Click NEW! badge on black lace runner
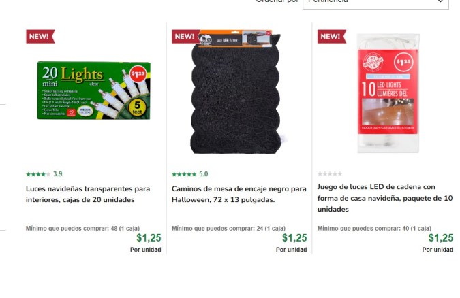Screen dimensions: 460x298 tap(186, 36)
